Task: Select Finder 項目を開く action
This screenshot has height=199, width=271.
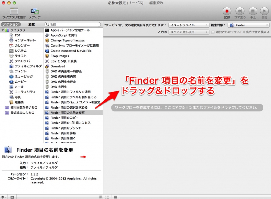Action: tap(73, 138)
